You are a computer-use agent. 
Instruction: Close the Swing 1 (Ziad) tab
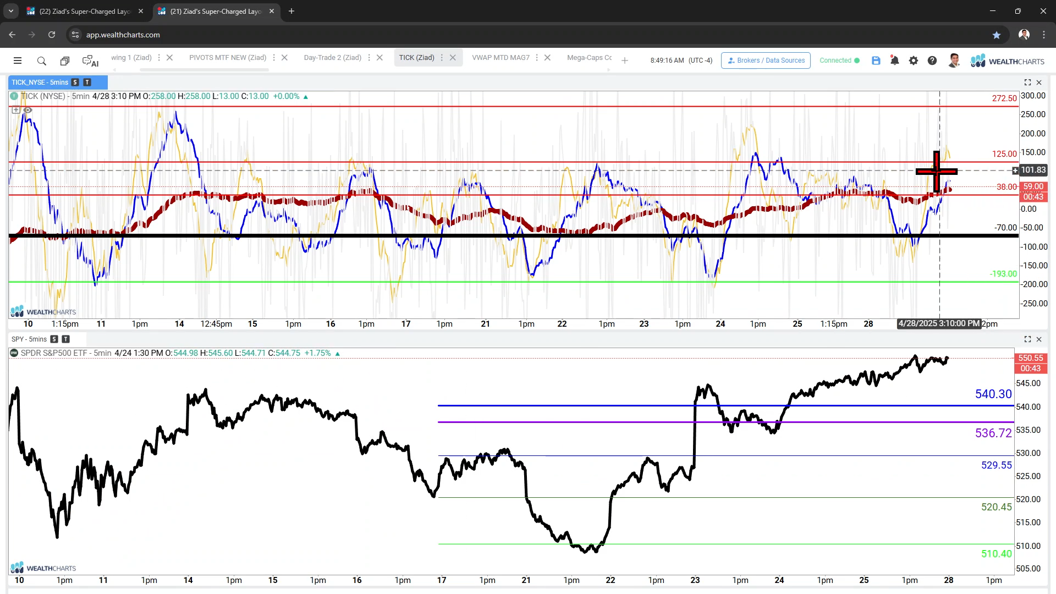click(x=169, y=58)
